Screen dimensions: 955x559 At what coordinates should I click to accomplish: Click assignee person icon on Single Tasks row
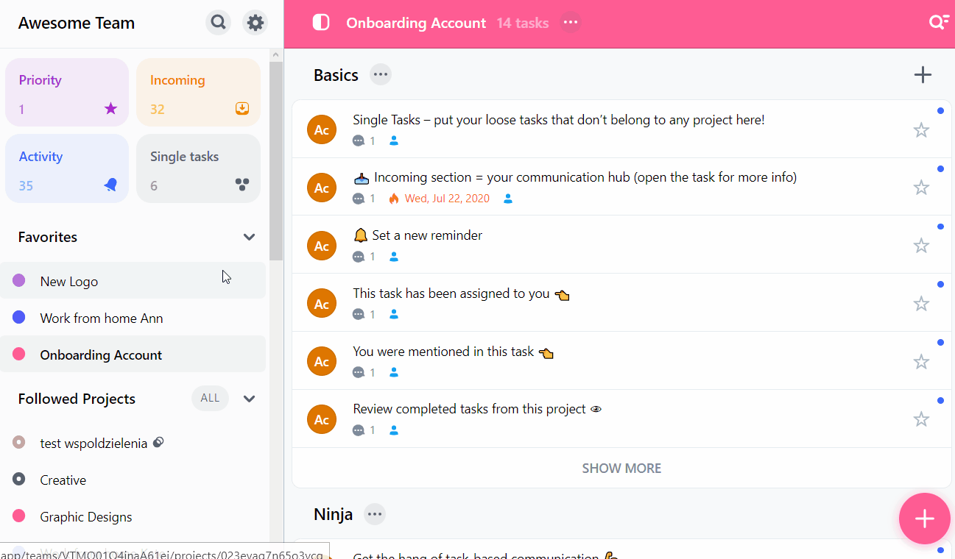(x=394, y=140)
